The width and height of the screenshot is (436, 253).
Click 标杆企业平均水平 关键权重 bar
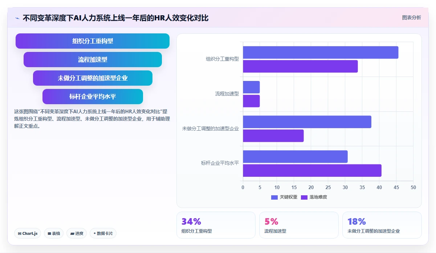(x=295, y=156)
